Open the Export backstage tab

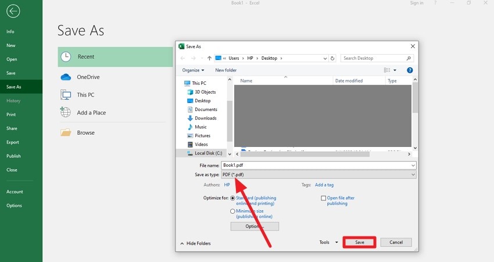pos(13,142)
